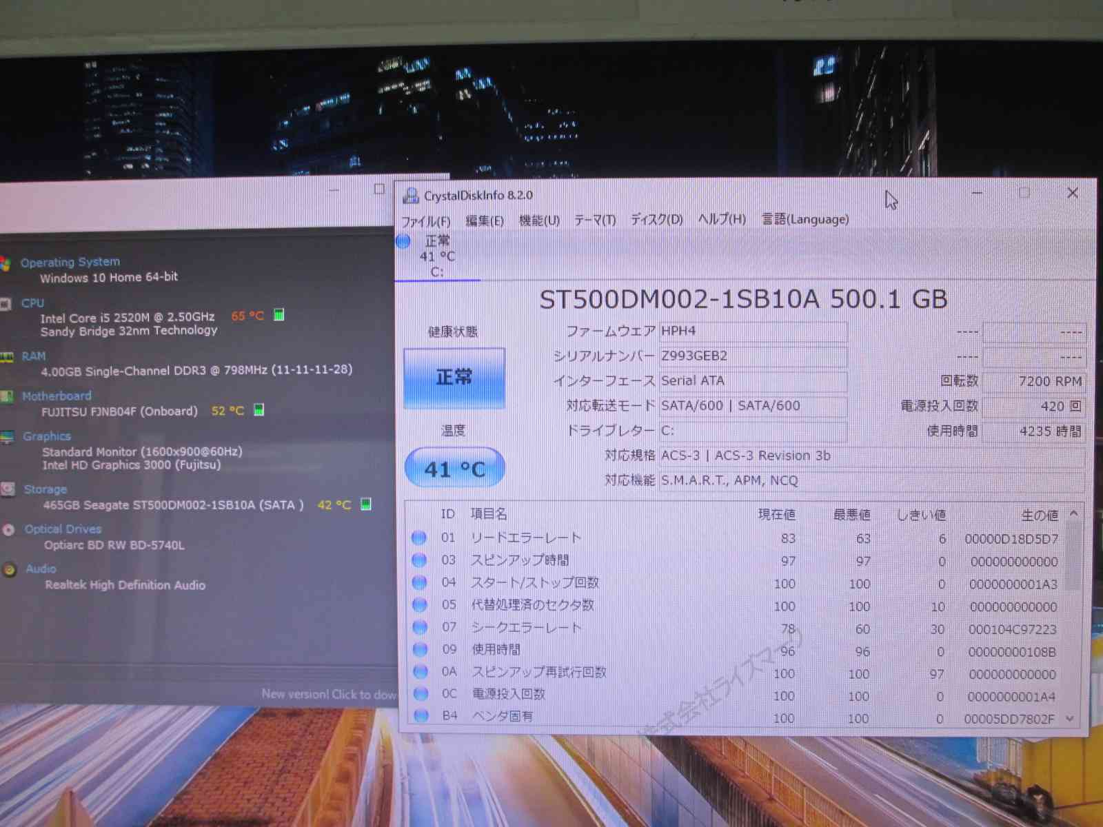Screen dimensions: 1103x827
Task: Click the green CPU temperature indicator icon
Action: pyautogui.click(x=279, y=315)
